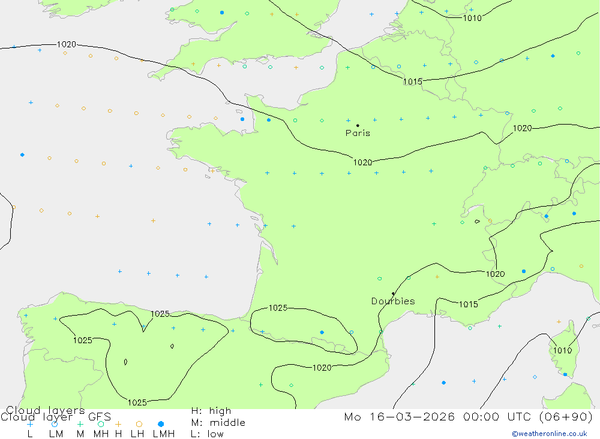Click the 1020 label over northeastern Spain

click(x=322, y=368)
